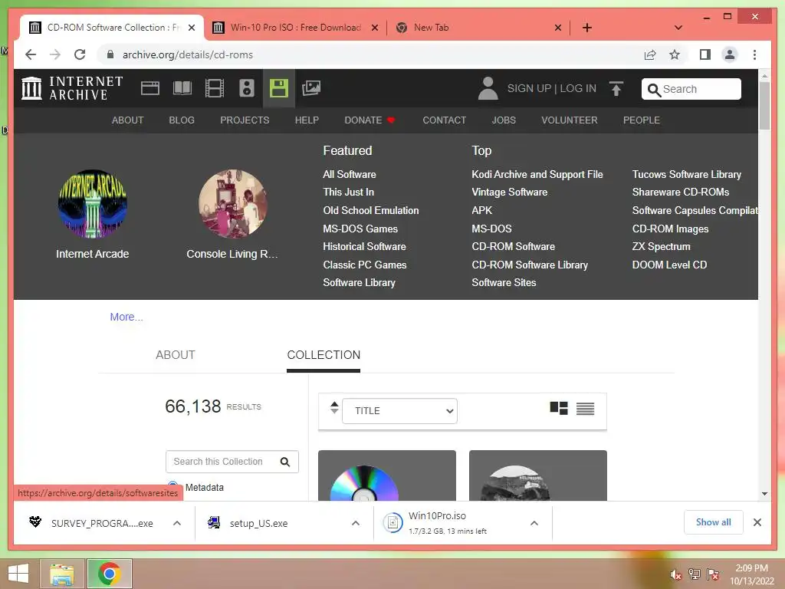Bookmark this page with the star icon
785x589 pixels.
[675, 54]
